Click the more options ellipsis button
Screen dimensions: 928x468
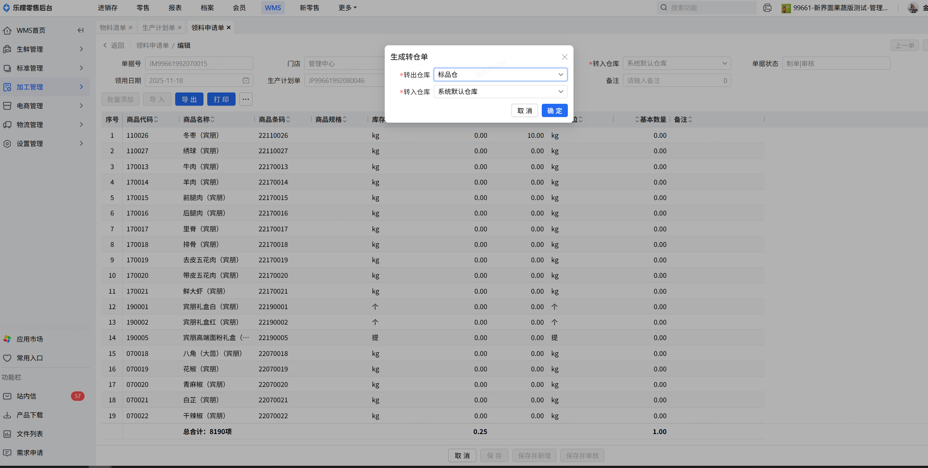point(246,99)
